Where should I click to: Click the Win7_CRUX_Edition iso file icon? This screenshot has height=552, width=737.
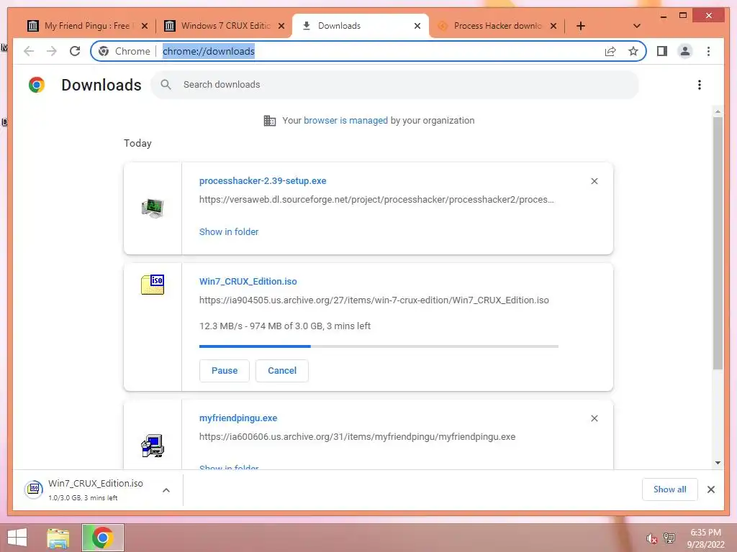pyautogui.click(x=153, y=285)
